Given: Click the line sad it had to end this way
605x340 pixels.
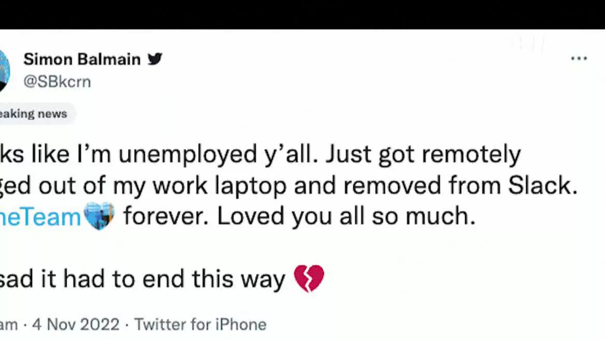Looking at the screenshot, I should (x=142, y=279).
